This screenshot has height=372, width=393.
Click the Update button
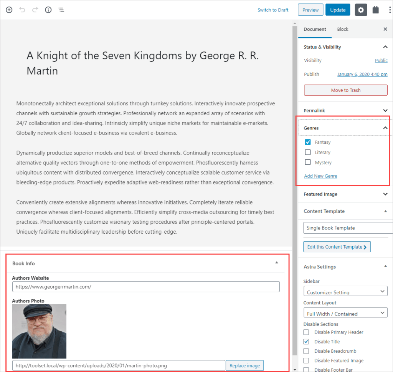(337, 10)
